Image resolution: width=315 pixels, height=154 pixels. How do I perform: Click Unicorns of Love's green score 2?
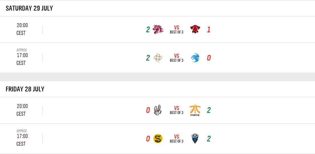click(148, 30)
